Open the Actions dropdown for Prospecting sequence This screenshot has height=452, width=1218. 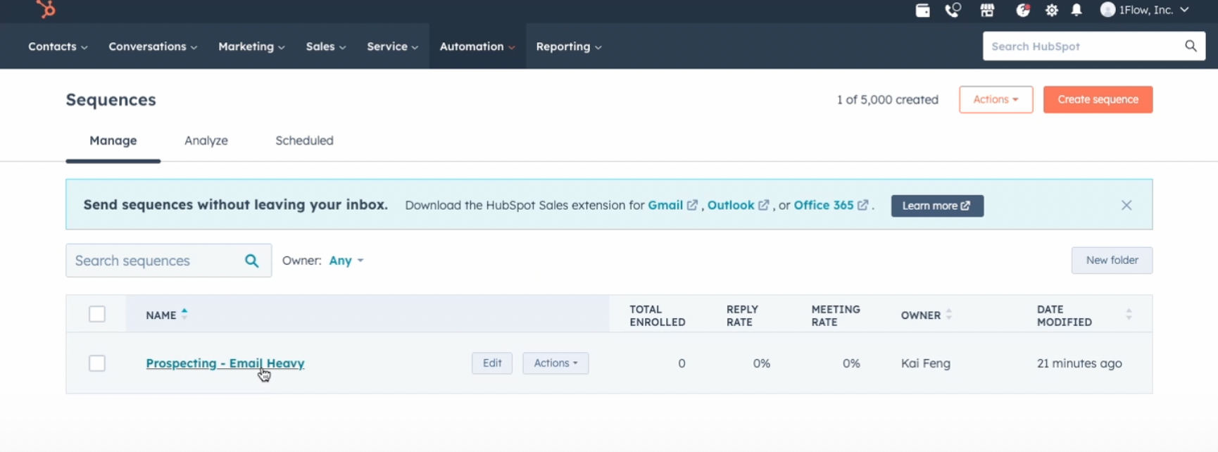point(555,363)
